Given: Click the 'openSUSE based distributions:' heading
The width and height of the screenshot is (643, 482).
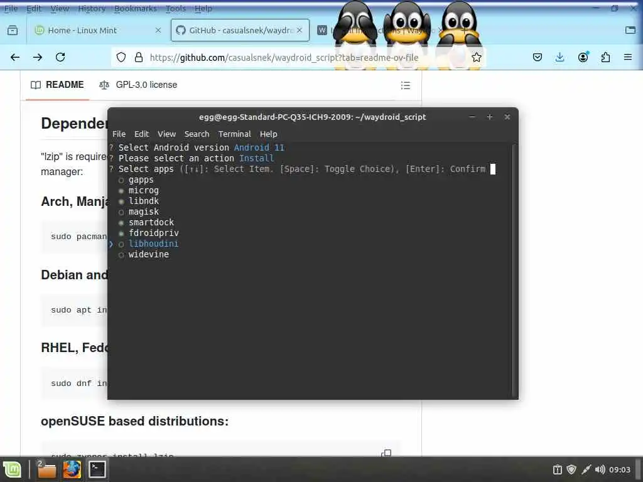Looking at the screenshot, I should pyautogui.click(x=134, y=421).
